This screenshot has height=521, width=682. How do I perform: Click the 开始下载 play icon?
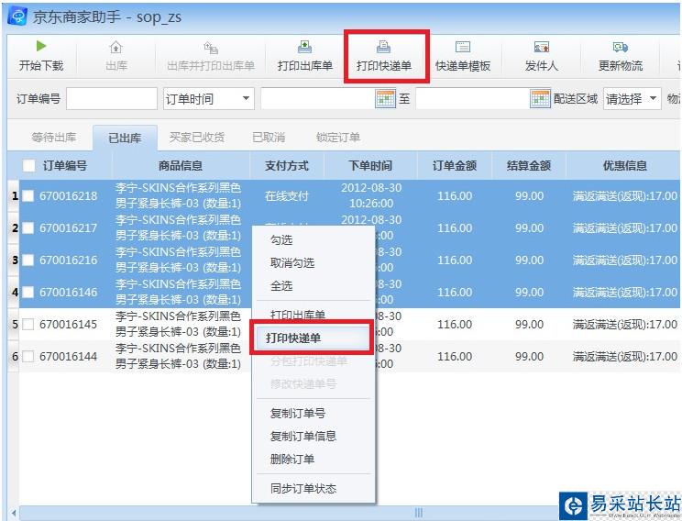[41, 46]
